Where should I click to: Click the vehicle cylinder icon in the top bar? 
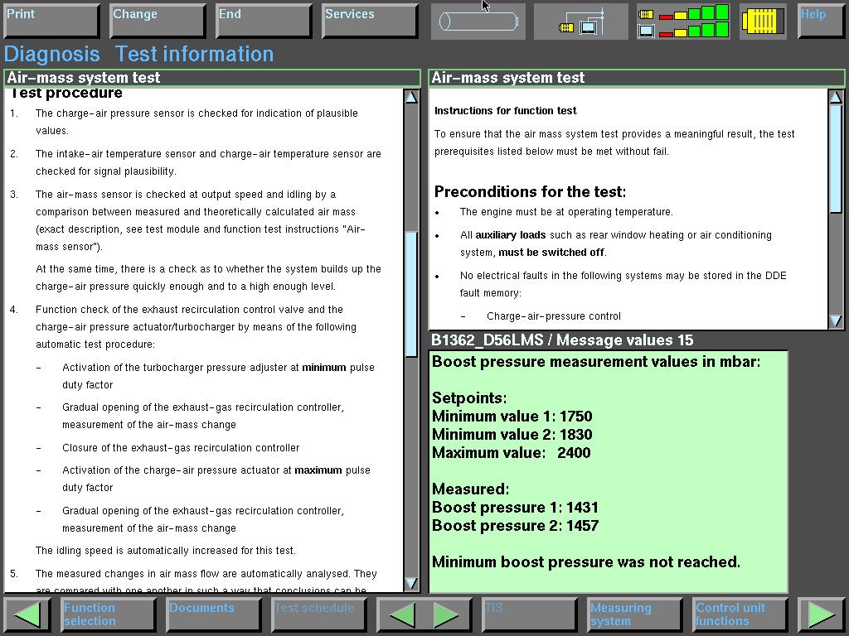tap(478, 22)
